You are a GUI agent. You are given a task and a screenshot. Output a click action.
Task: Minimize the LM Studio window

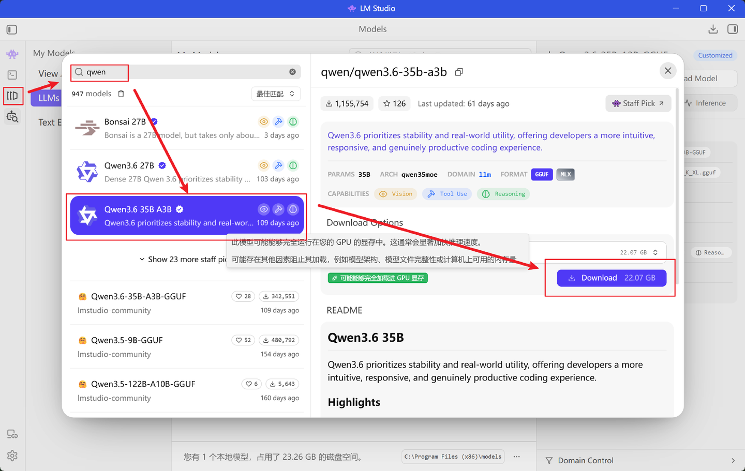[676, 8]
